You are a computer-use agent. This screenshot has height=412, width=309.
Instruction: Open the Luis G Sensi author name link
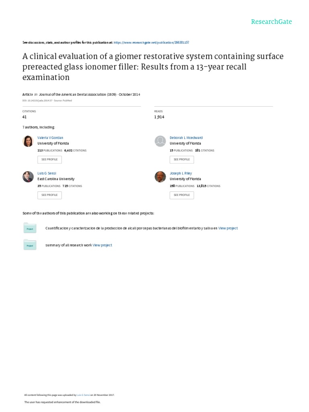pyautogui.click(x=47, y=173)
